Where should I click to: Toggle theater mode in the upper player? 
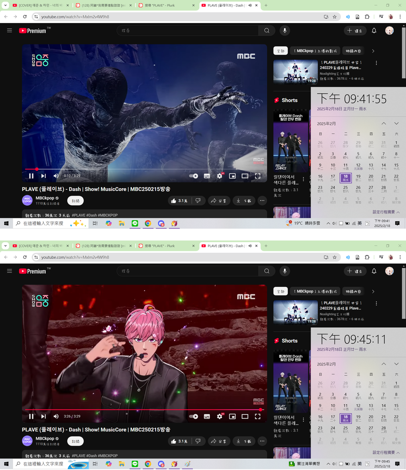245,176
